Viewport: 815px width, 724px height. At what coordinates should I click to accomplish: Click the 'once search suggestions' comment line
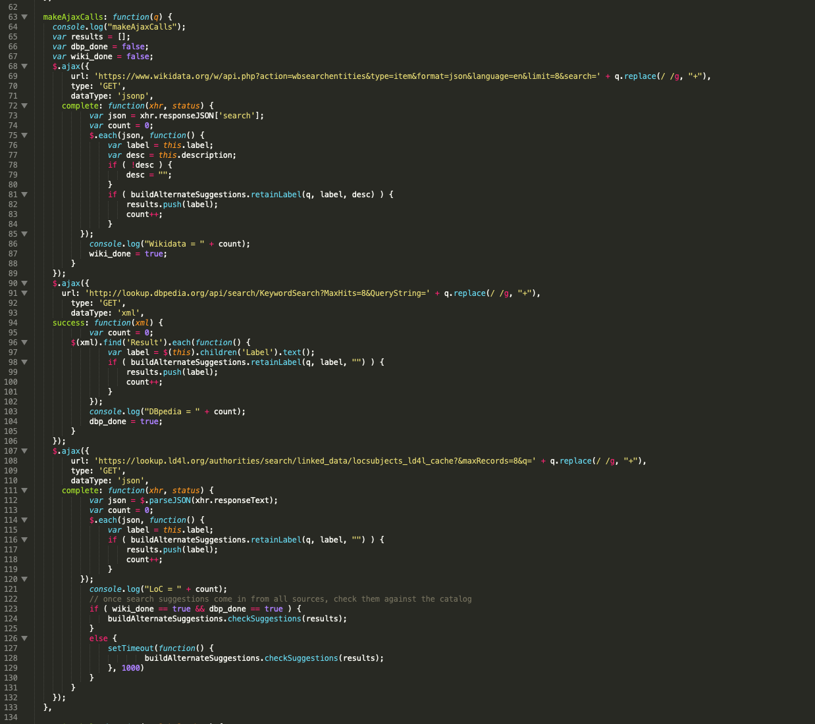point(280,599)
